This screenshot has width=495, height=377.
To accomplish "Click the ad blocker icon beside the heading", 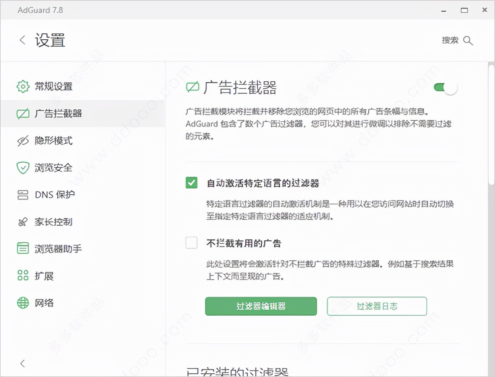I will [x=193, y=87].
